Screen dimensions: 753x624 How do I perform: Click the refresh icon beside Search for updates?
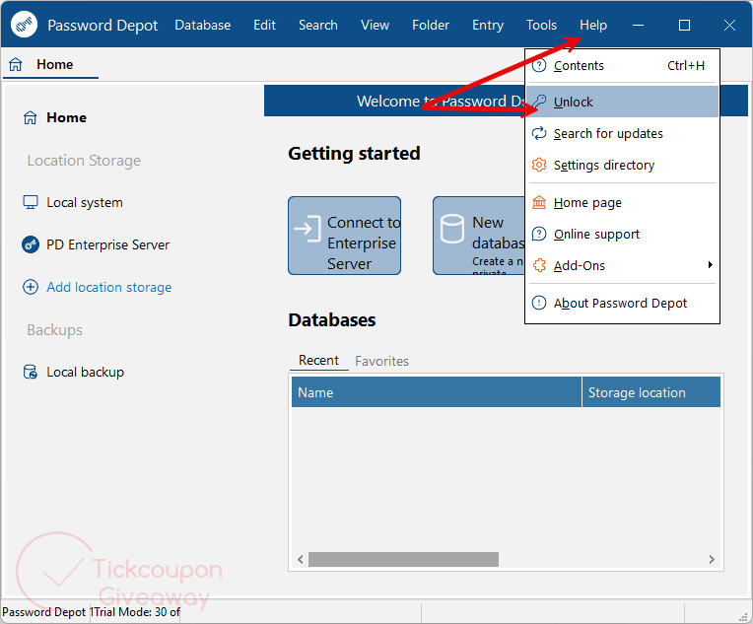[539, 133]
